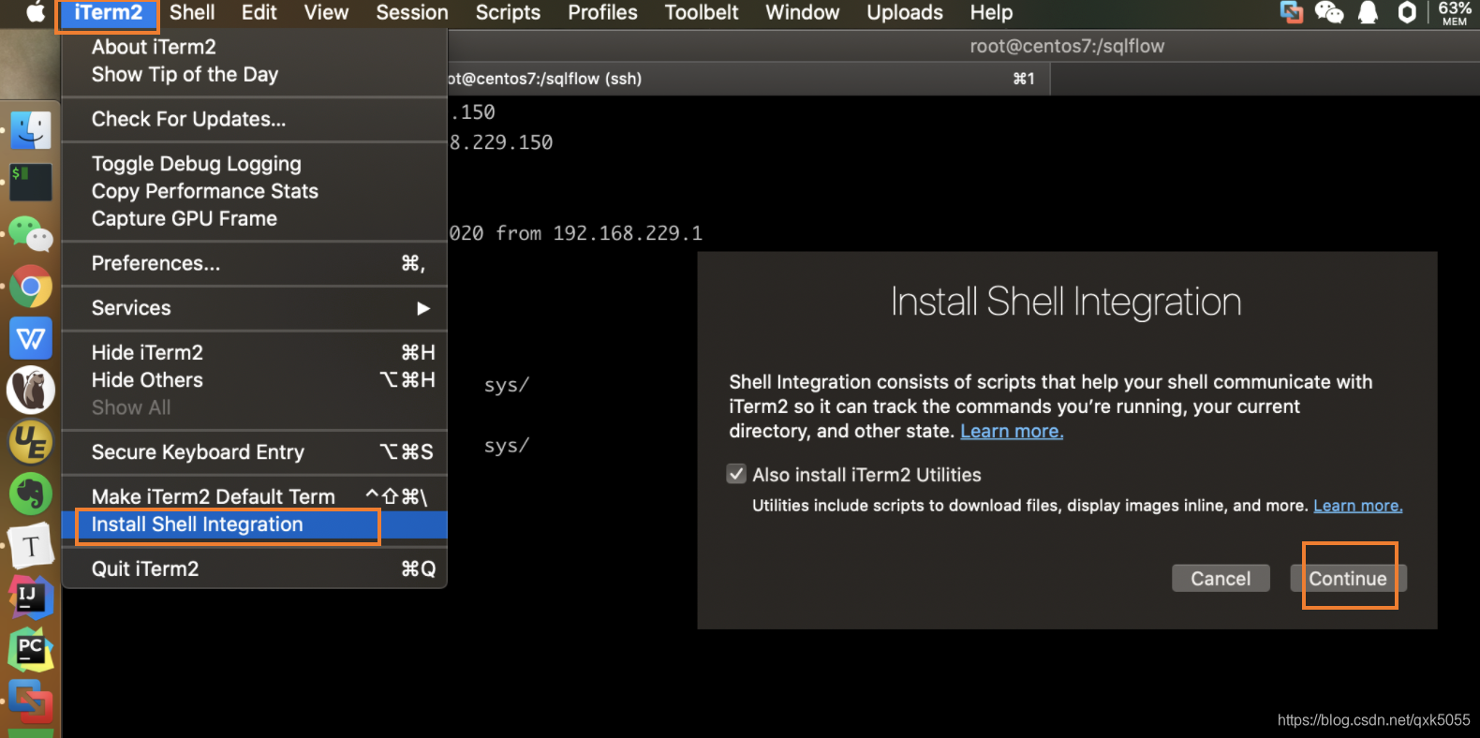Choose Capture GPU Frame

click(x=255, y=218)
